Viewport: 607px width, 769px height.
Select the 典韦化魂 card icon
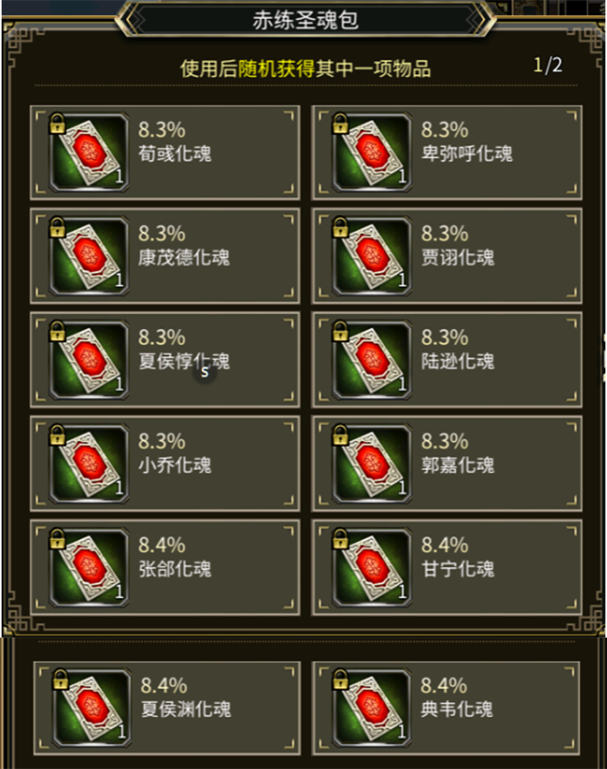tap(372, 708)
